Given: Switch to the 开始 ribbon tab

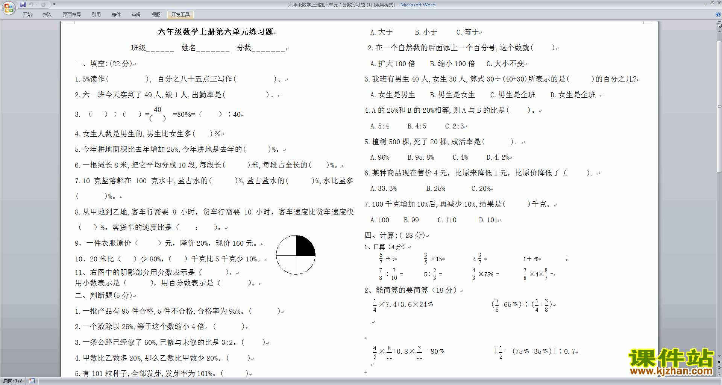Looking at the screenshot, I should tap(27, 14).
